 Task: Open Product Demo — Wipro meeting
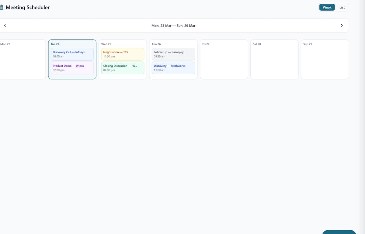(x=72, y=68)
